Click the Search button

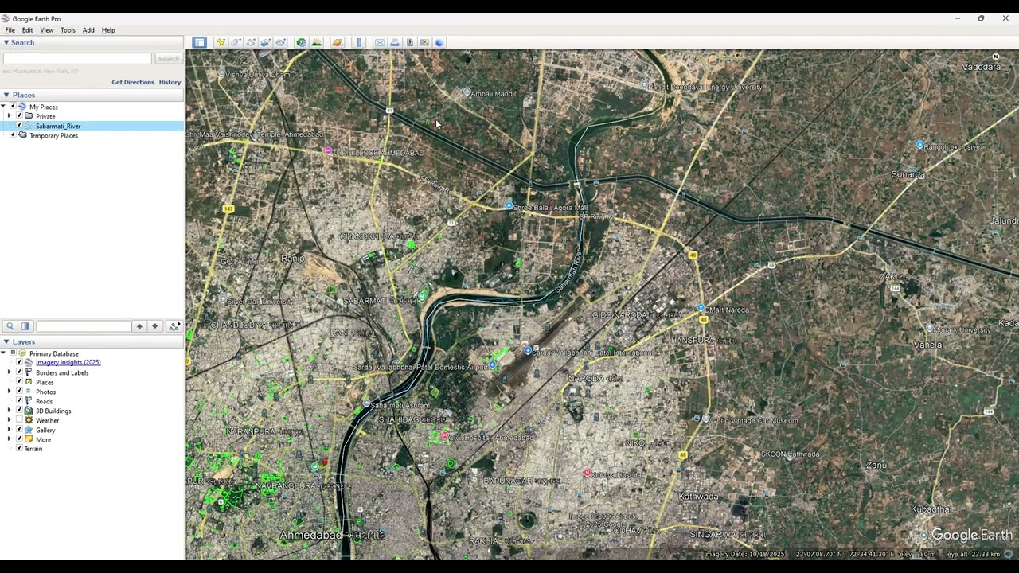[168, 59]
